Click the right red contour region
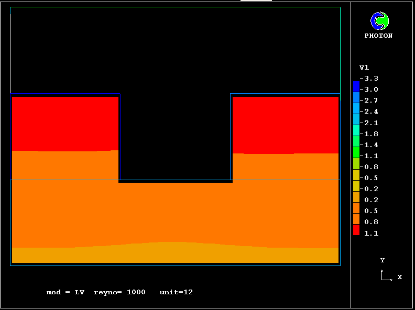415x310 pixels. pos(286,125)
